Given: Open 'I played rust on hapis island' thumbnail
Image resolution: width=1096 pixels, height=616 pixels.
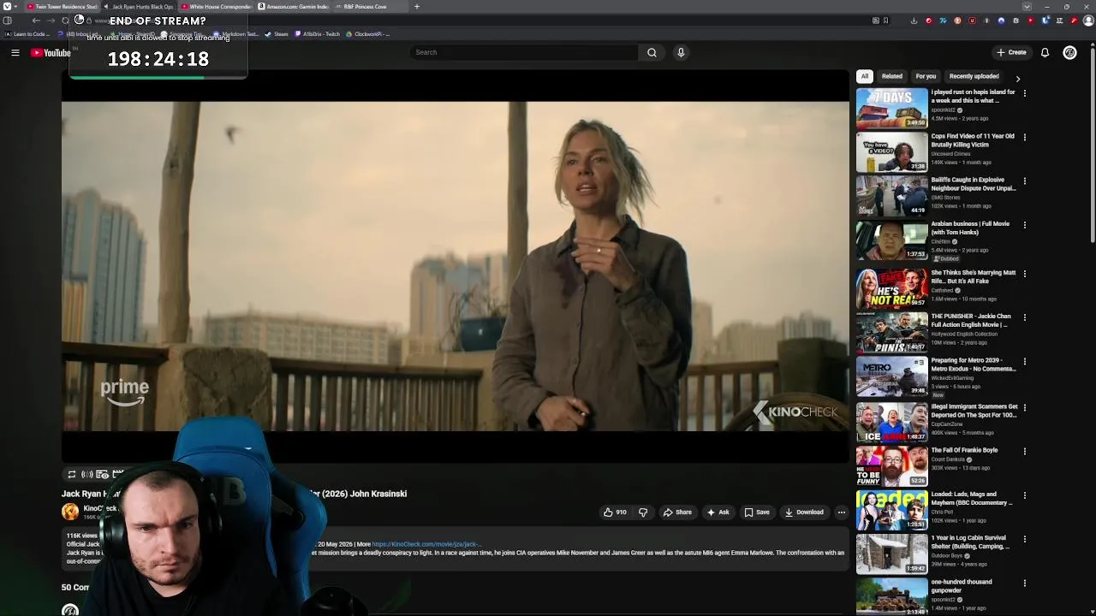Looking at the screenshot, I should [x=891, y=108].
